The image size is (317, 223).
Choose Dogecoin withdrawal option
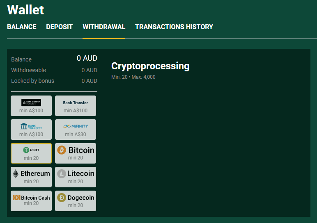[x=76, y=201]
